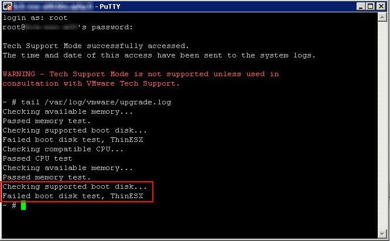Click the highlighted 'Checking supported boot disk' line
The image size is (390, 241).
pos(74,186)
